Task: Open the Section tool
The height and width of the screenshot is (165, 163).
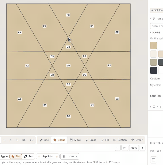Action: 120,140
